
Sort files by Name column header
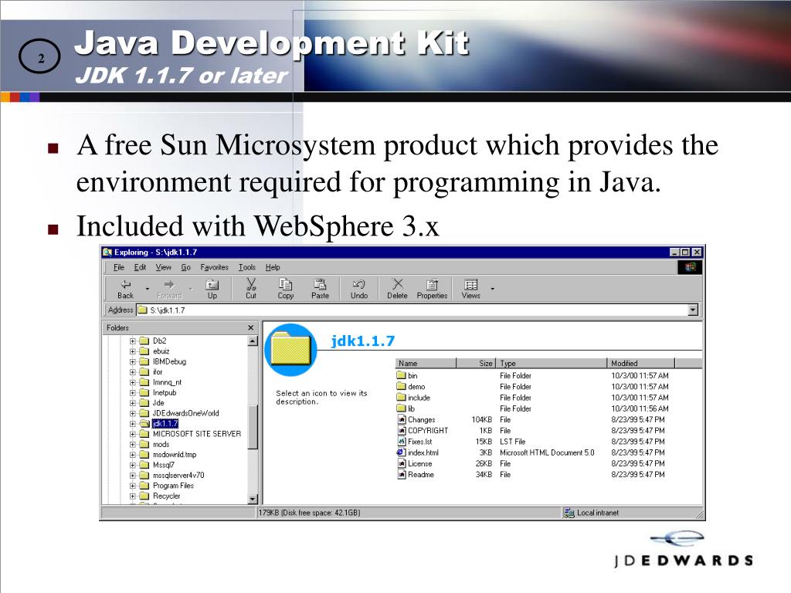[x=426, y=363]
